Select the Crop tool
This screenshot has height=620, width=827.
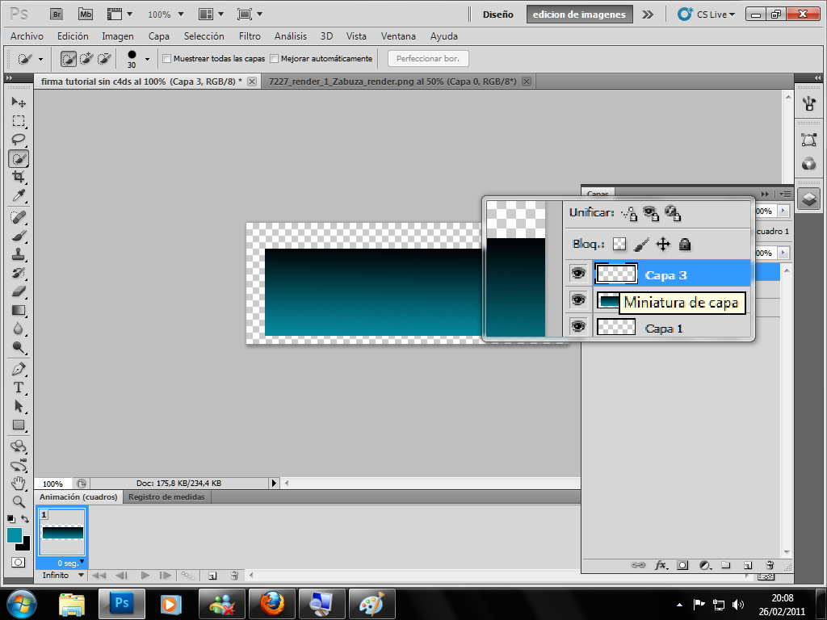(x=19, y=177)
